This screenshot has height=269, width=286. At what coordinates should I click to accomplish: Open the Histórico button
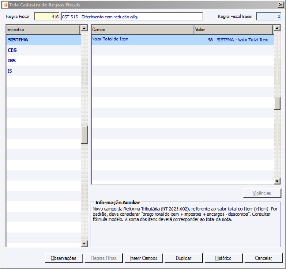[x=223, y=258]
